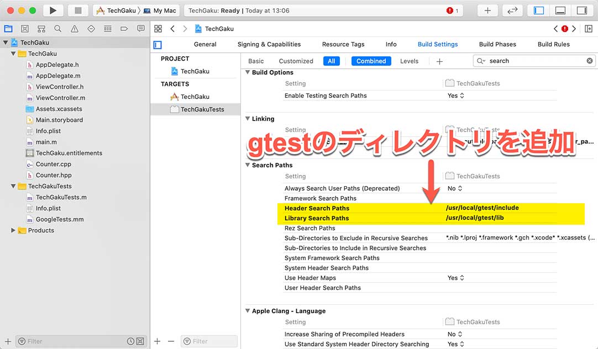The width and height of the screenshot is (598, 349).
Task: Change Enable Testing Search Paths value
Action: click(x=456, y=96)
